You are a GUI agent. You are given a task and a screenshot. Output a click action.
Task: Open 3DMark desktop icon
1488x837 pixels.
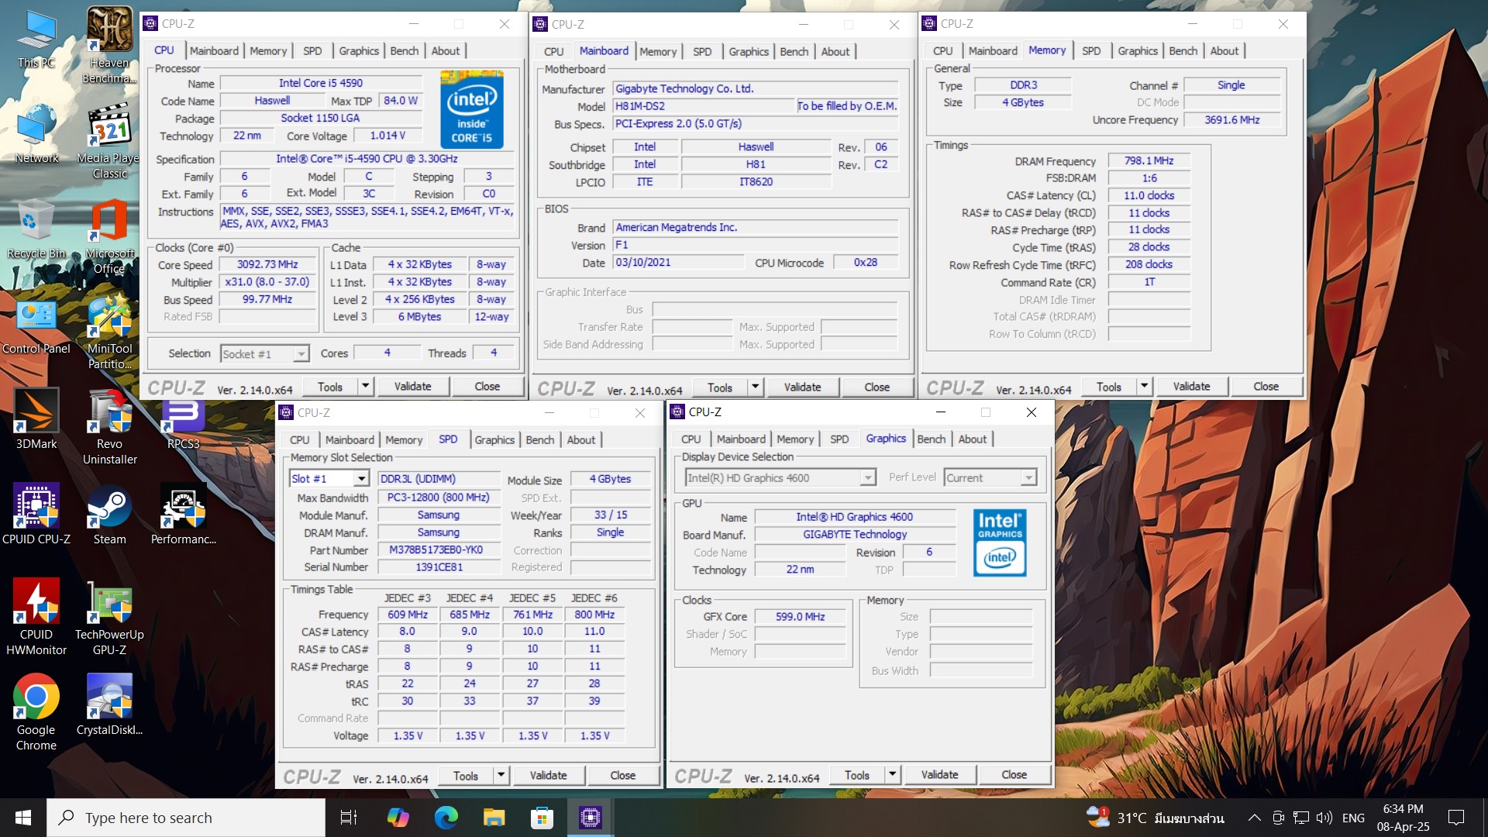(36, 420)
